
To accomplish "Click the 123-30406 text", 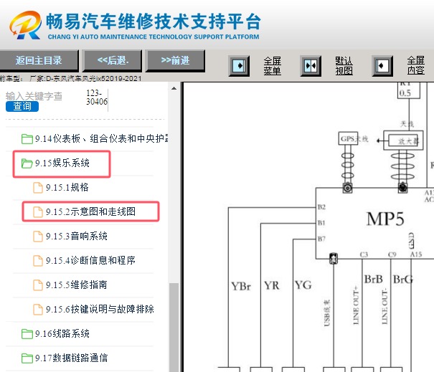I will (x=97, y=97).
